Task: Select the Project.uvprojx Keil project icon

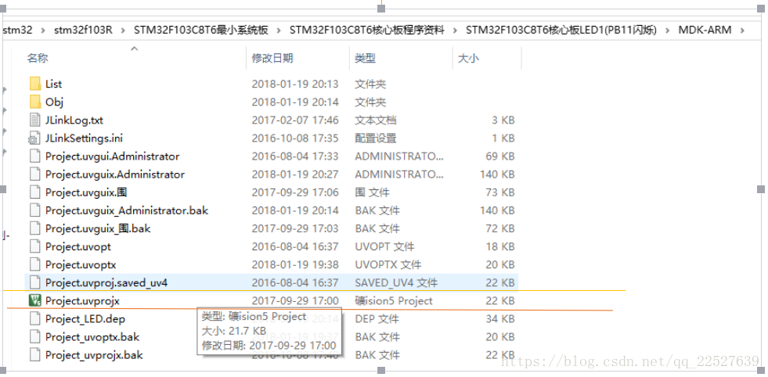Action: 34,300
